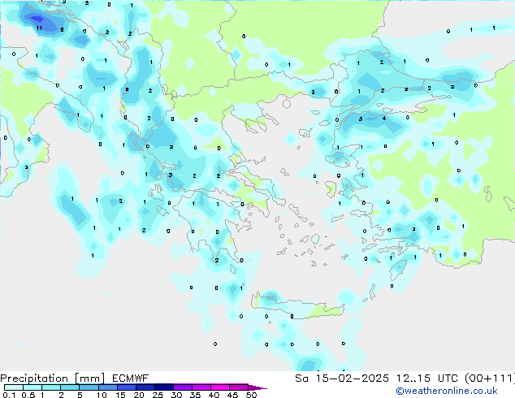Click the "Sa 15-02-2025" date text
The height and width of the screenshot is (398, 515).
coord(342,379)
